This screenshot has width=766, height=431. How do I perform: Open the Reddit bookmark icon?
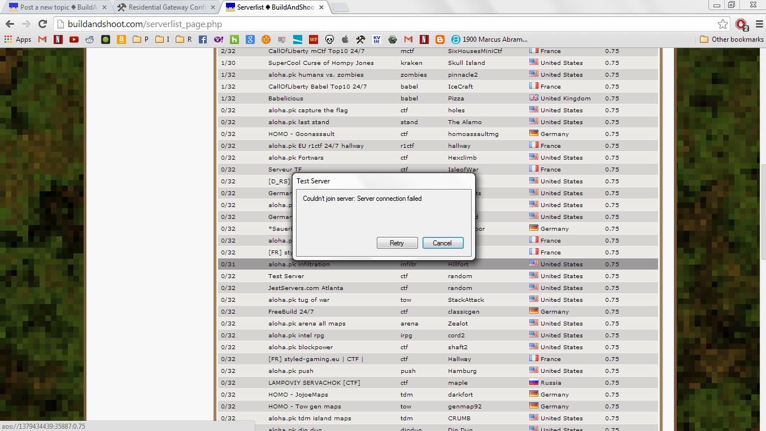click(89, 39)
